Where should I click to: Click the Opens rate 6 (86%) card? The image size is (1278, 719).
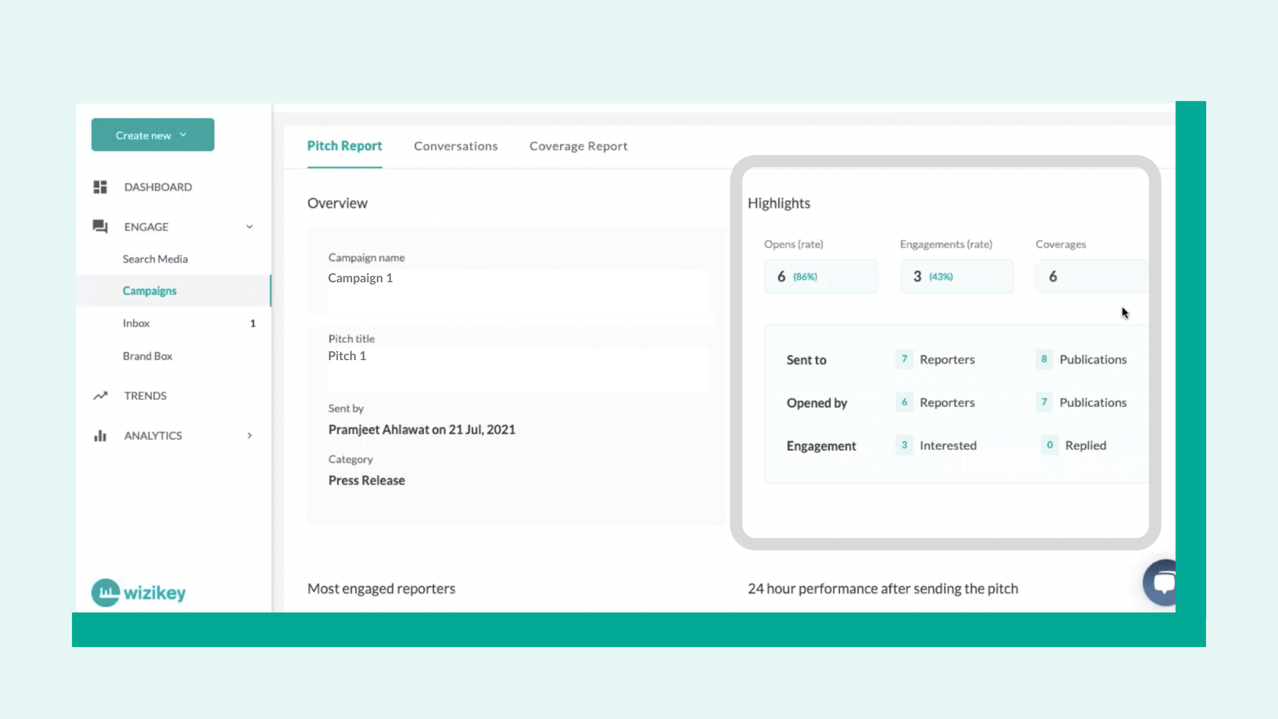[821, 276]
